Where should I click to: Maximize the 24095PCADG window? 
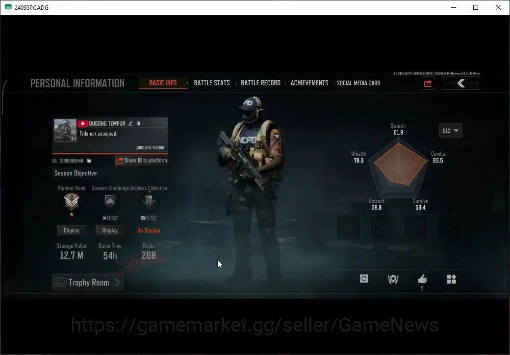pyautogui.click(x=476, y=7)
